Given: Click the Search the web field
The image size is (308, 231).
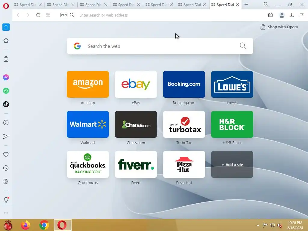Looking at the screenshot, I should (x=160, y=46).
